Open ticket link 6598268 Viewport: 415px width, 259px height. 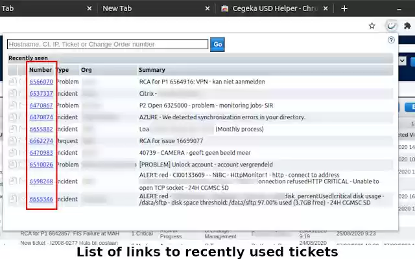click(x=41, y=181)
